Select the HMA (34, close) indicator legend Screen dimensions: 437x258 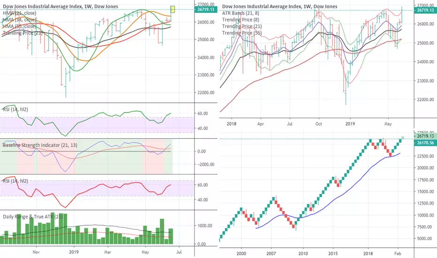pos(20,20)
